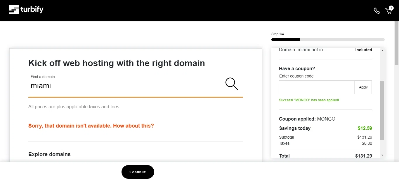Screen dimensions: 399x182
Task: Click the Domain: miami.net.in summary line
Action: (301, 50)
